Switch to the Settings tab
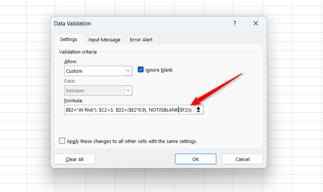Screen dimensions: 323x192 coord(69,39)
